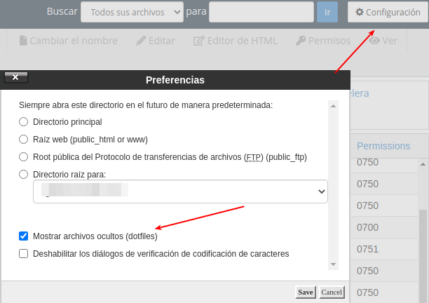429x303 pixels.
Task: Open the Todos sus archivos search dropdown
Action: [132, 12]
